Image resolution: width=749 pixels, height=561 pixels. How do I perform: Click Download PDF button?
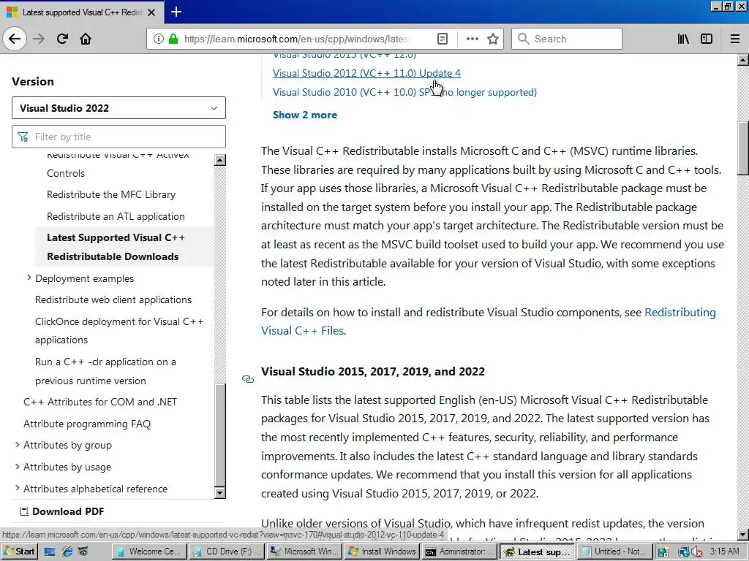[61, 511]
